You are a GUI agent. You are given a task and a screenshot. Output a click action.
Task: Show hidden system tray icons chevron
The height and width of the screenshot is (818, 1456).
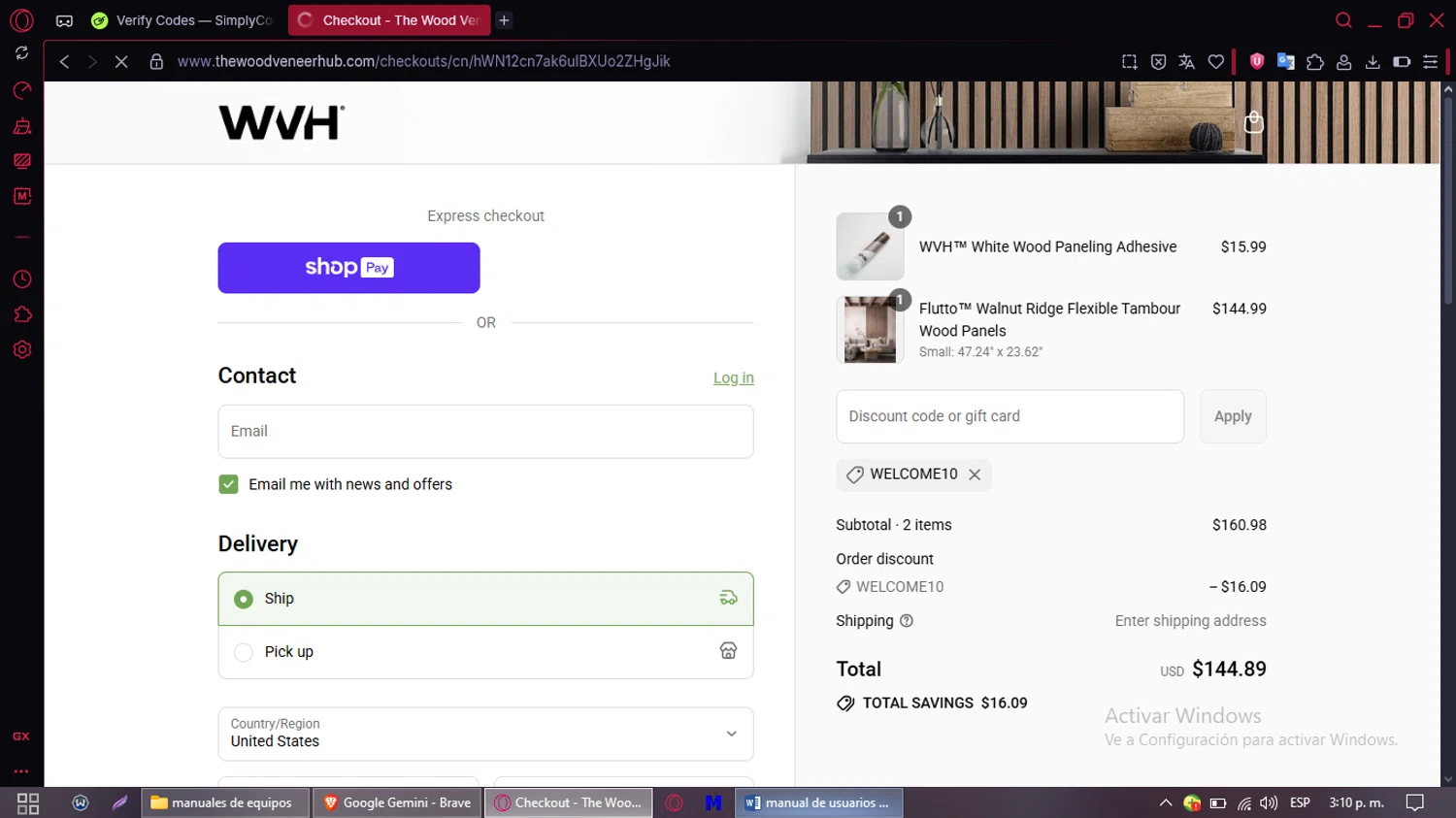click(x=1165, y=803)
